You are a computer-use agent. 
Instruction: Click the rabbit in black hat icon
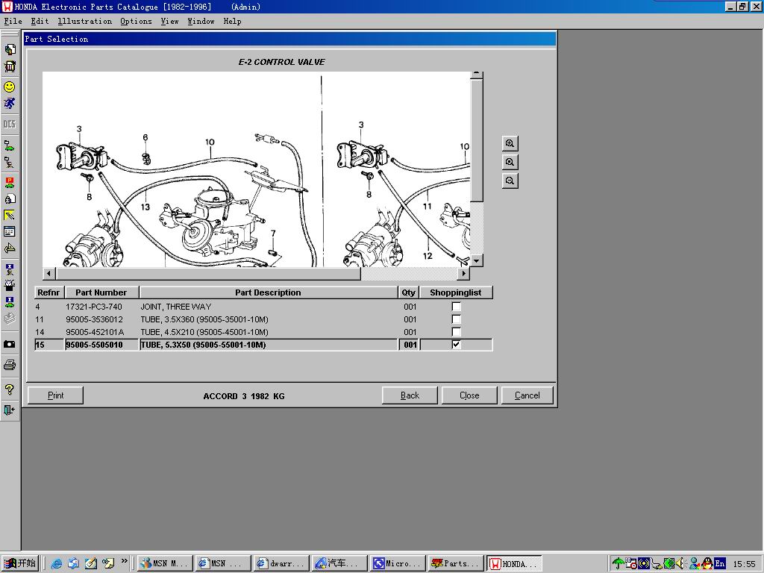click(x=10, y=285)
